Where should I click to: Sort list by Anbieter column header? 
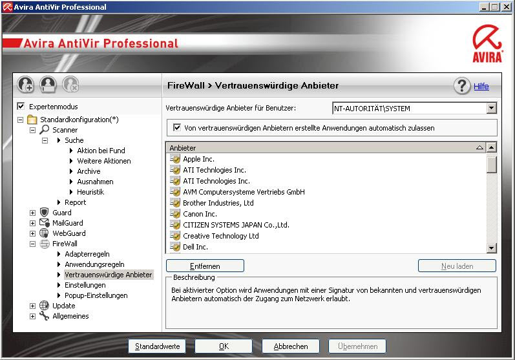coord(326,148)
